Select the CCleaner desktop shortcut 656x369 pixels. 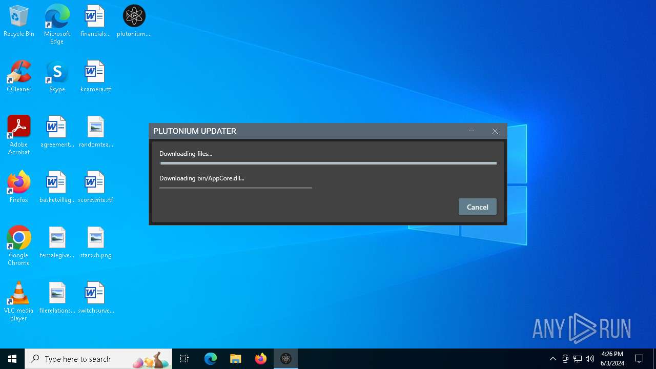[x=19, y=77]
